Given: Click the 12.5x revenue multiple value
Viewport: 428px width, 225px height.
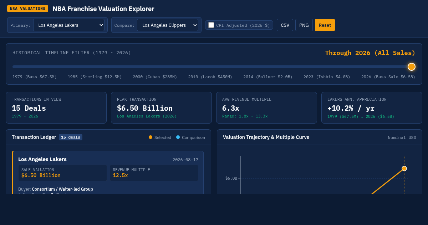Looking at the screenshot, I should (x=120, y=175).
